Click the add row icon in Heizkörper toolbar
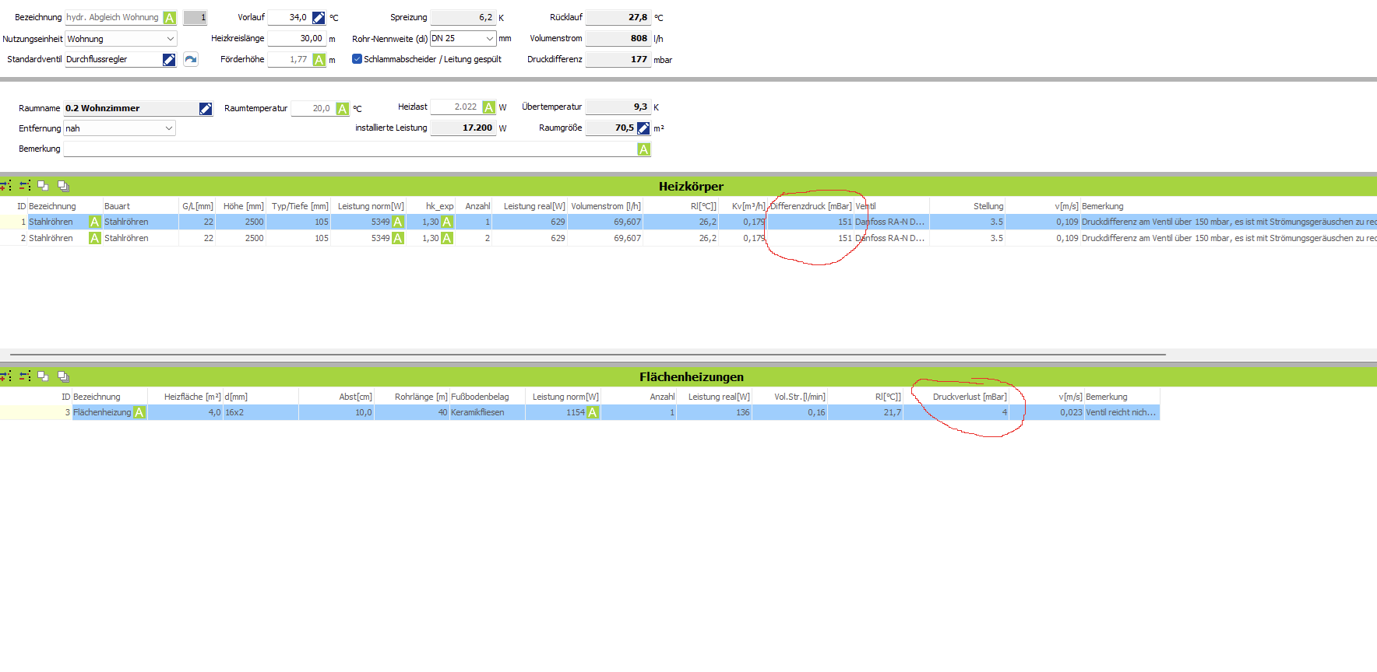 point(5,186)
